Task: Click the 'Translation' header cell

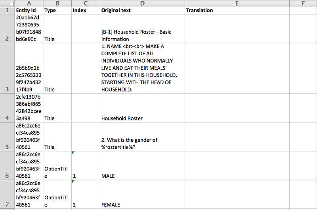Action: pos(237,10)
